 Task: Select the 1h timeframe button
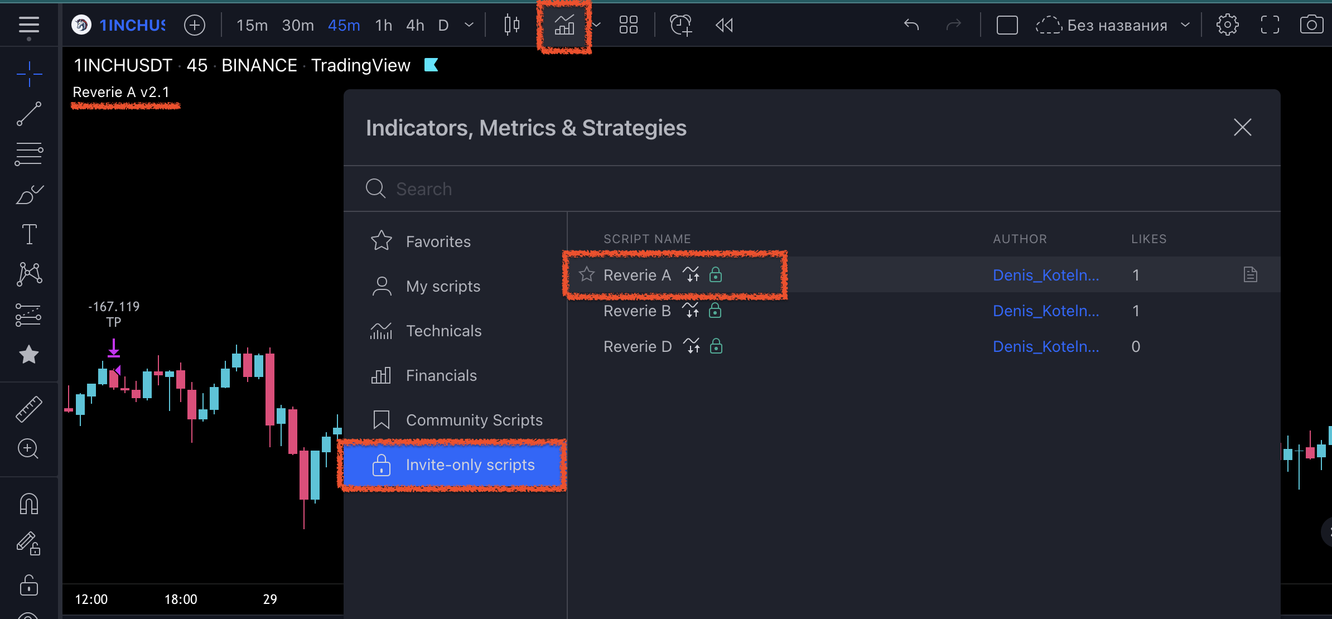(x=384, y=25)
